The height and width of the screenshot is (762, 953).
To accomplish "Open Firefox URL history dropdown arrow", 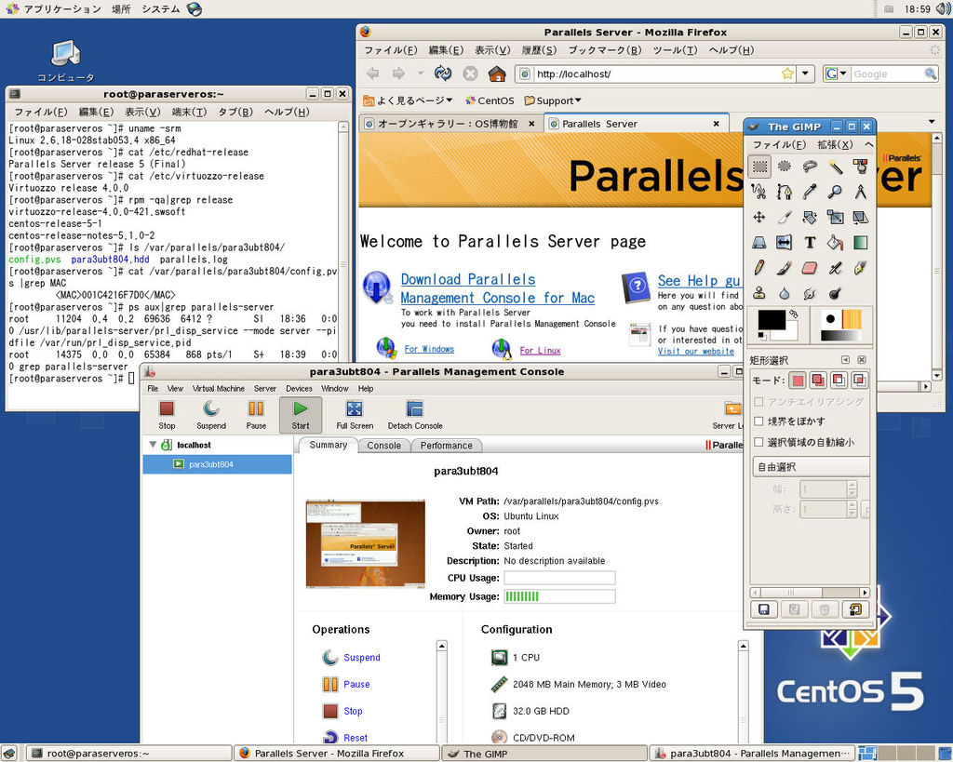I will pos(805,74).
